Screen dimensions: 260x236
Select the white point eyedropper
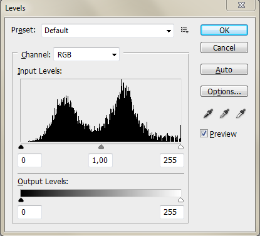coord(241,114)
